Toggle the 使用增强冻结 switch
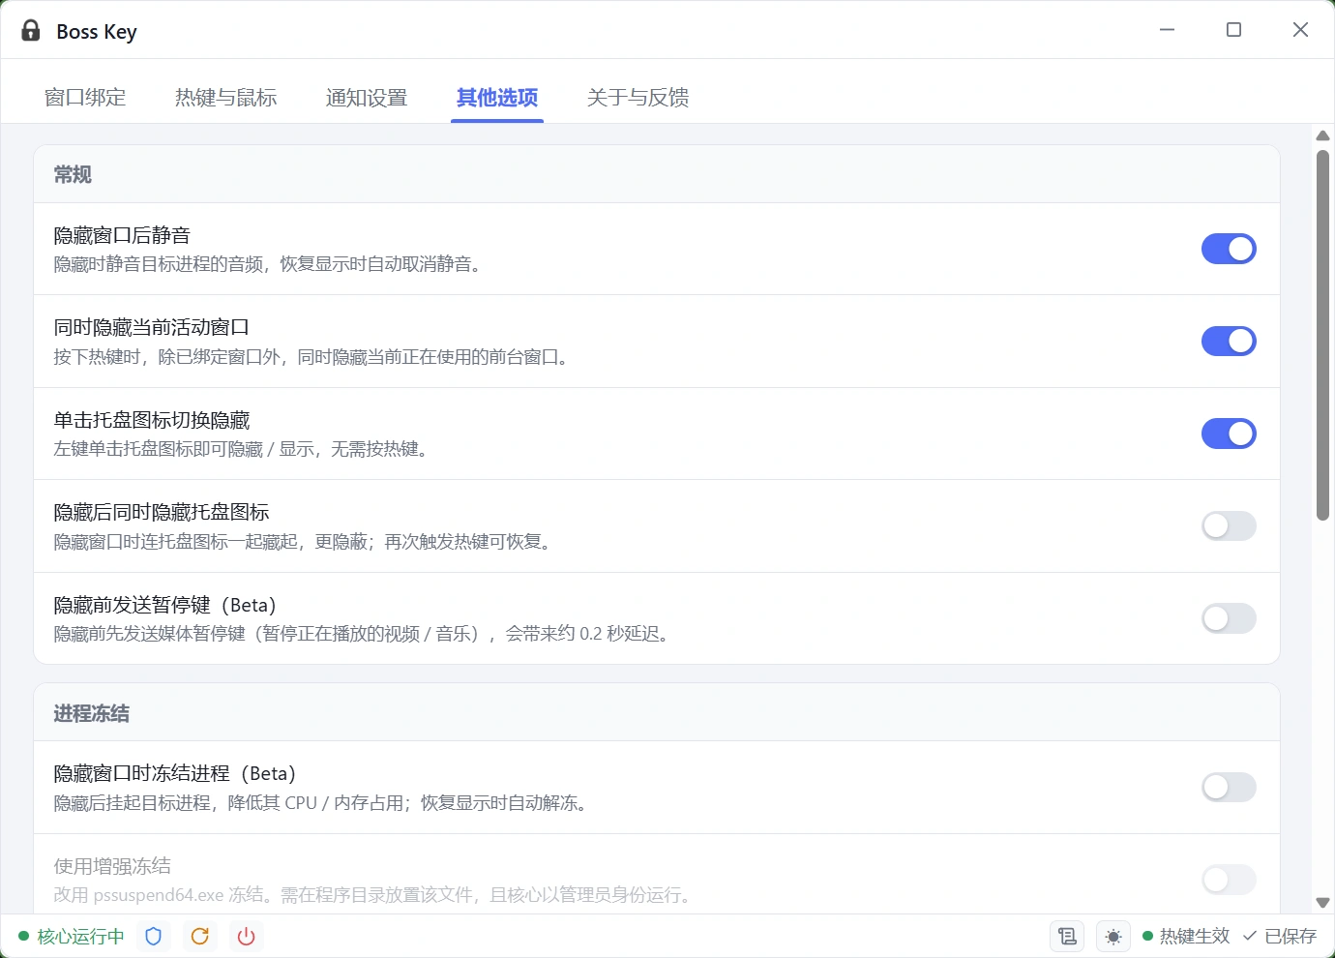 click(x=1229, y=880)
